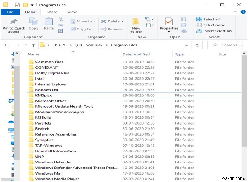Click the file list vertical scrollbar

(244, 101)
